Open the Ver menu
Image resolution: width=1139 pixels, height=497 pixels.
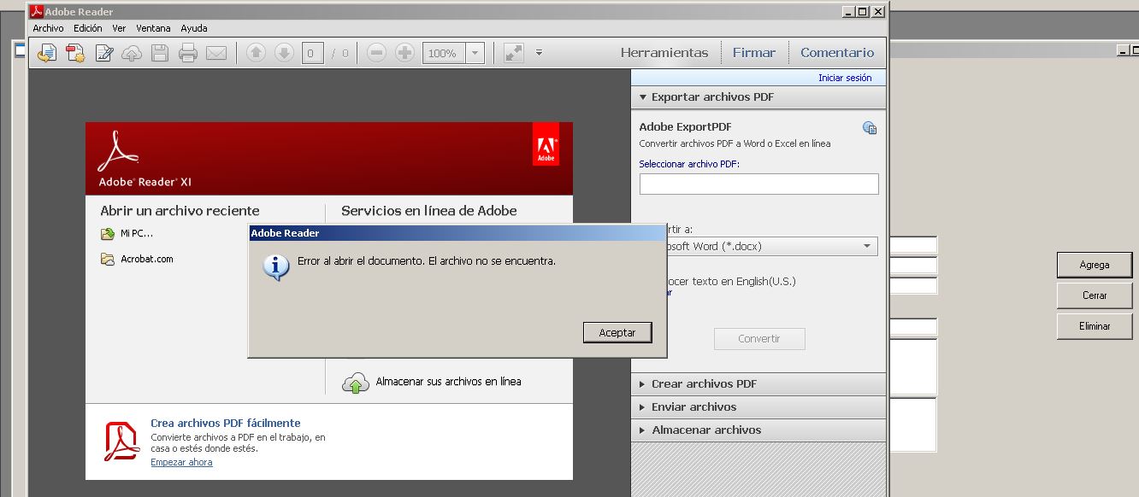coord(119,28)
